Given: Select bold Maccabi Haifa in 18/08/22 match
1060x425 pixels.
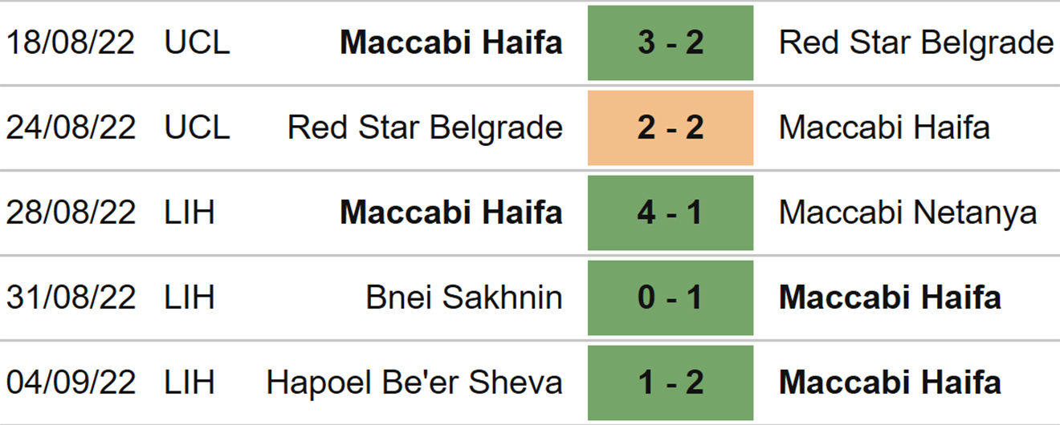Looking at the screenshot, I should [451, 43].
